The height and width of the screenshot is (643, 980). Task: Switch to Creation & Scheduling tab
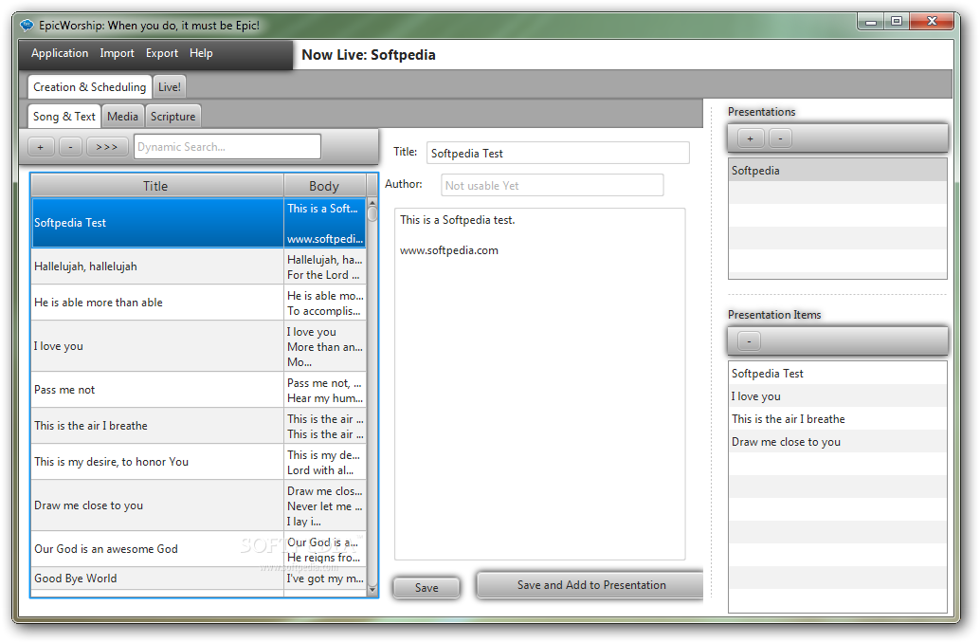coord(89,87)
